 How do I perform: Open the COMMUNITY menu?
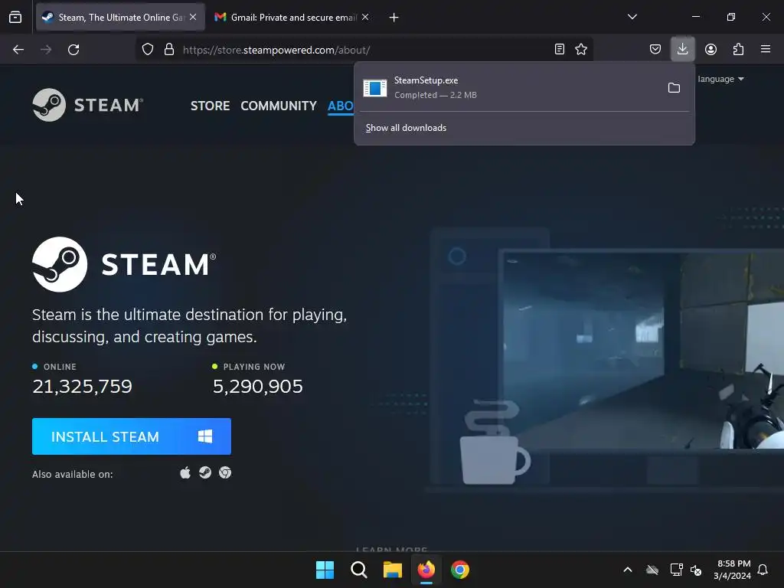coord(279,106)
